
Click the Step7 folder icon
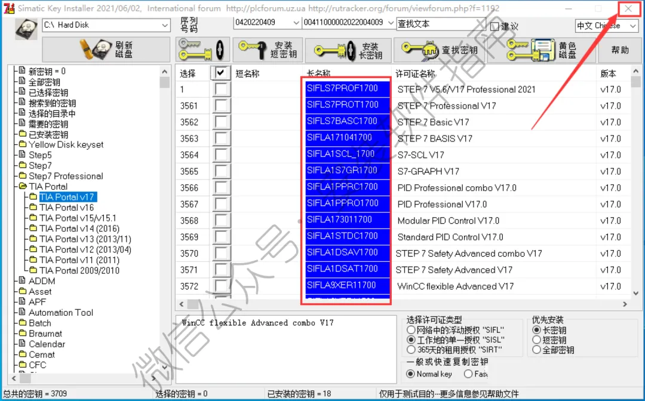pos(23,165)
